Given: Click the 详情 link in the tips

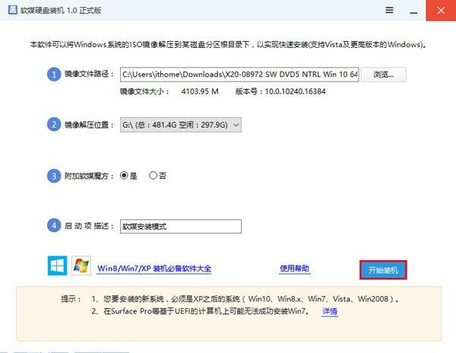Looking at the screenshot, I should [x=329, y=312].
